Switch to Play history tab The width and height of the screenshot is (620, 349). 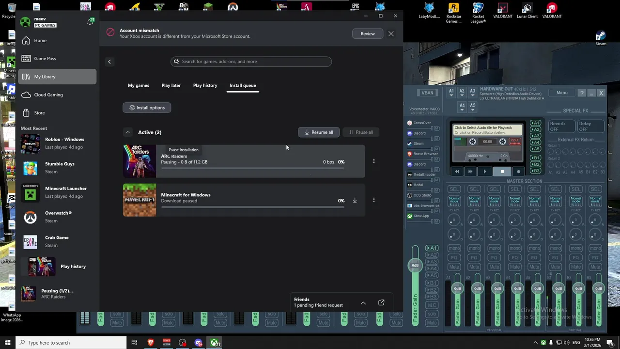pyautogui.click(x=205, y=85)
